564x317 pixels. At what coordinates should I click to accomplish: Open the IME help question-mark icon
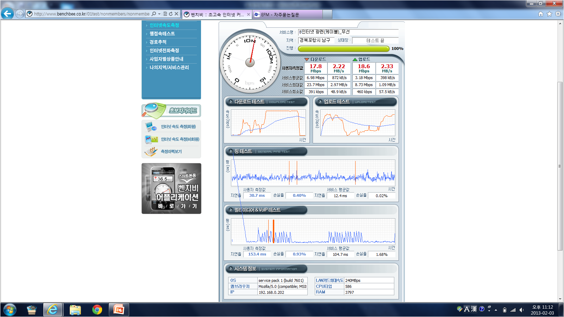click(x=482, y=309)
